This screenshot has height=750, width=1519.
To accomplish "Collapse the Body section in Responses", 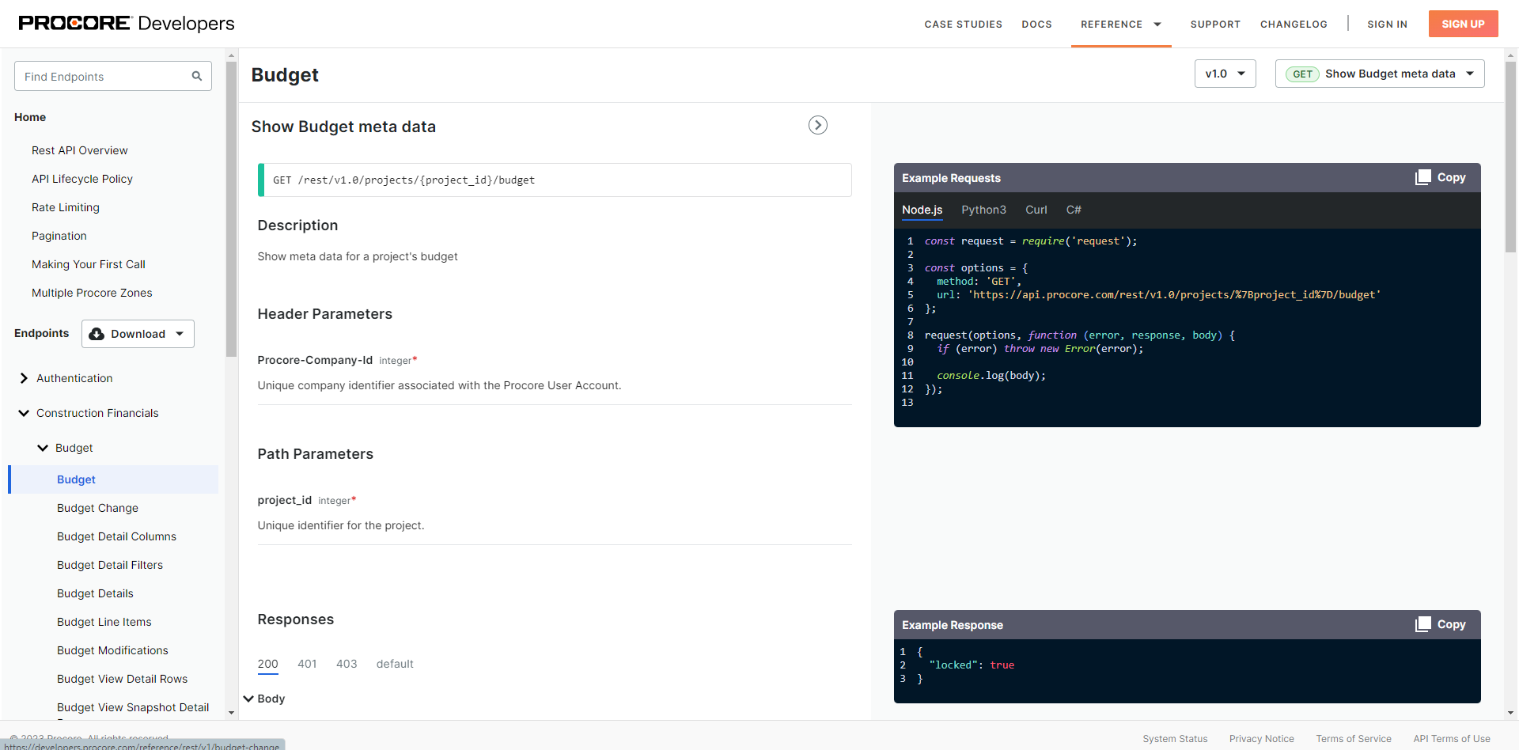I will [x=248, y=699].
